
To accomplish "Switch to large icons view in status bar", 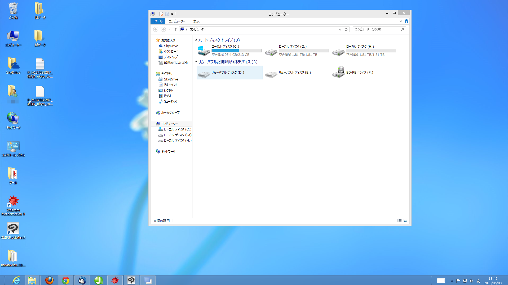I will coord(405,221).
